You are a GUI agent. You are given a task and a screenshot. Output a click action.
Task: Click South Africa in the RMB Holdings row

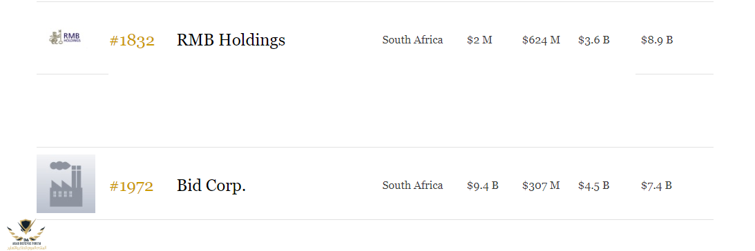point(412,40)
